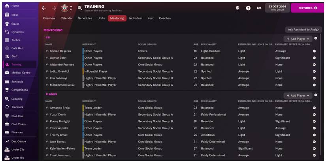Switch to the Schedules tab
Image resolution: width=326 pixels, height=163 pixels.
click(x=85, y=18)
